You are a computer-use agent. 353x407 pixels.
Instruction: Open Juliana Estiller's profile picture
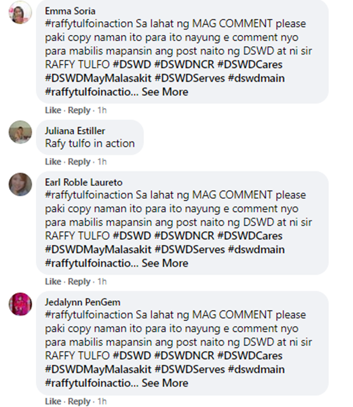pyautogui.click(x=20, y=132)
